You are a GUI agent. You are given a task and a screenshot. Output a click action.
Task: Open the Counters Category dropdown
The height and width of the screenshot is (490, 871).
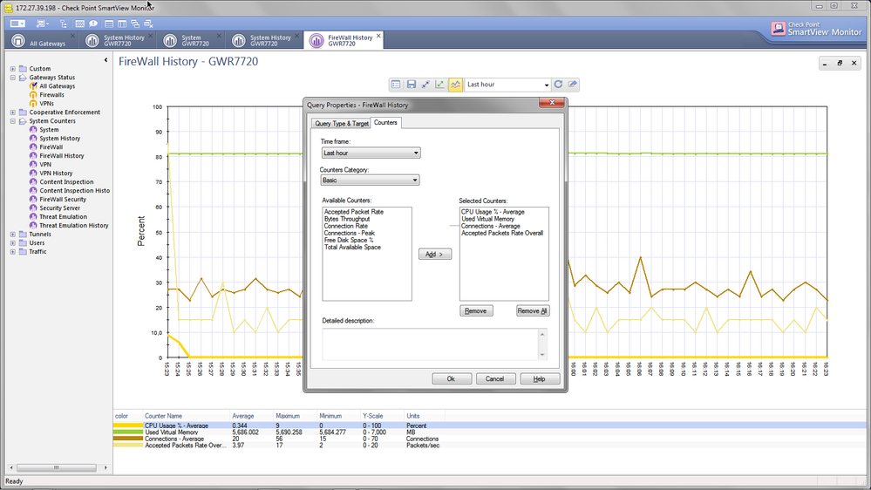[x=370, y=180]
